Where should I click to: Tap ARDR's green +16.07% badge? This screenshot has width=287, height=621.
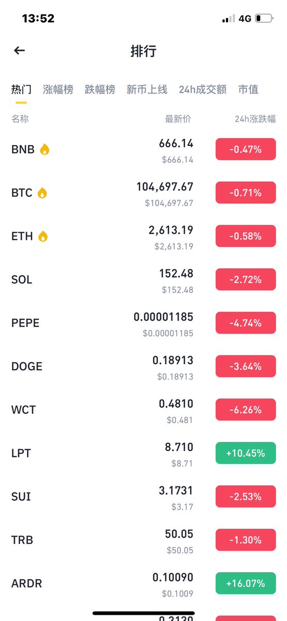pyautogui.click(x=246, y=583)
